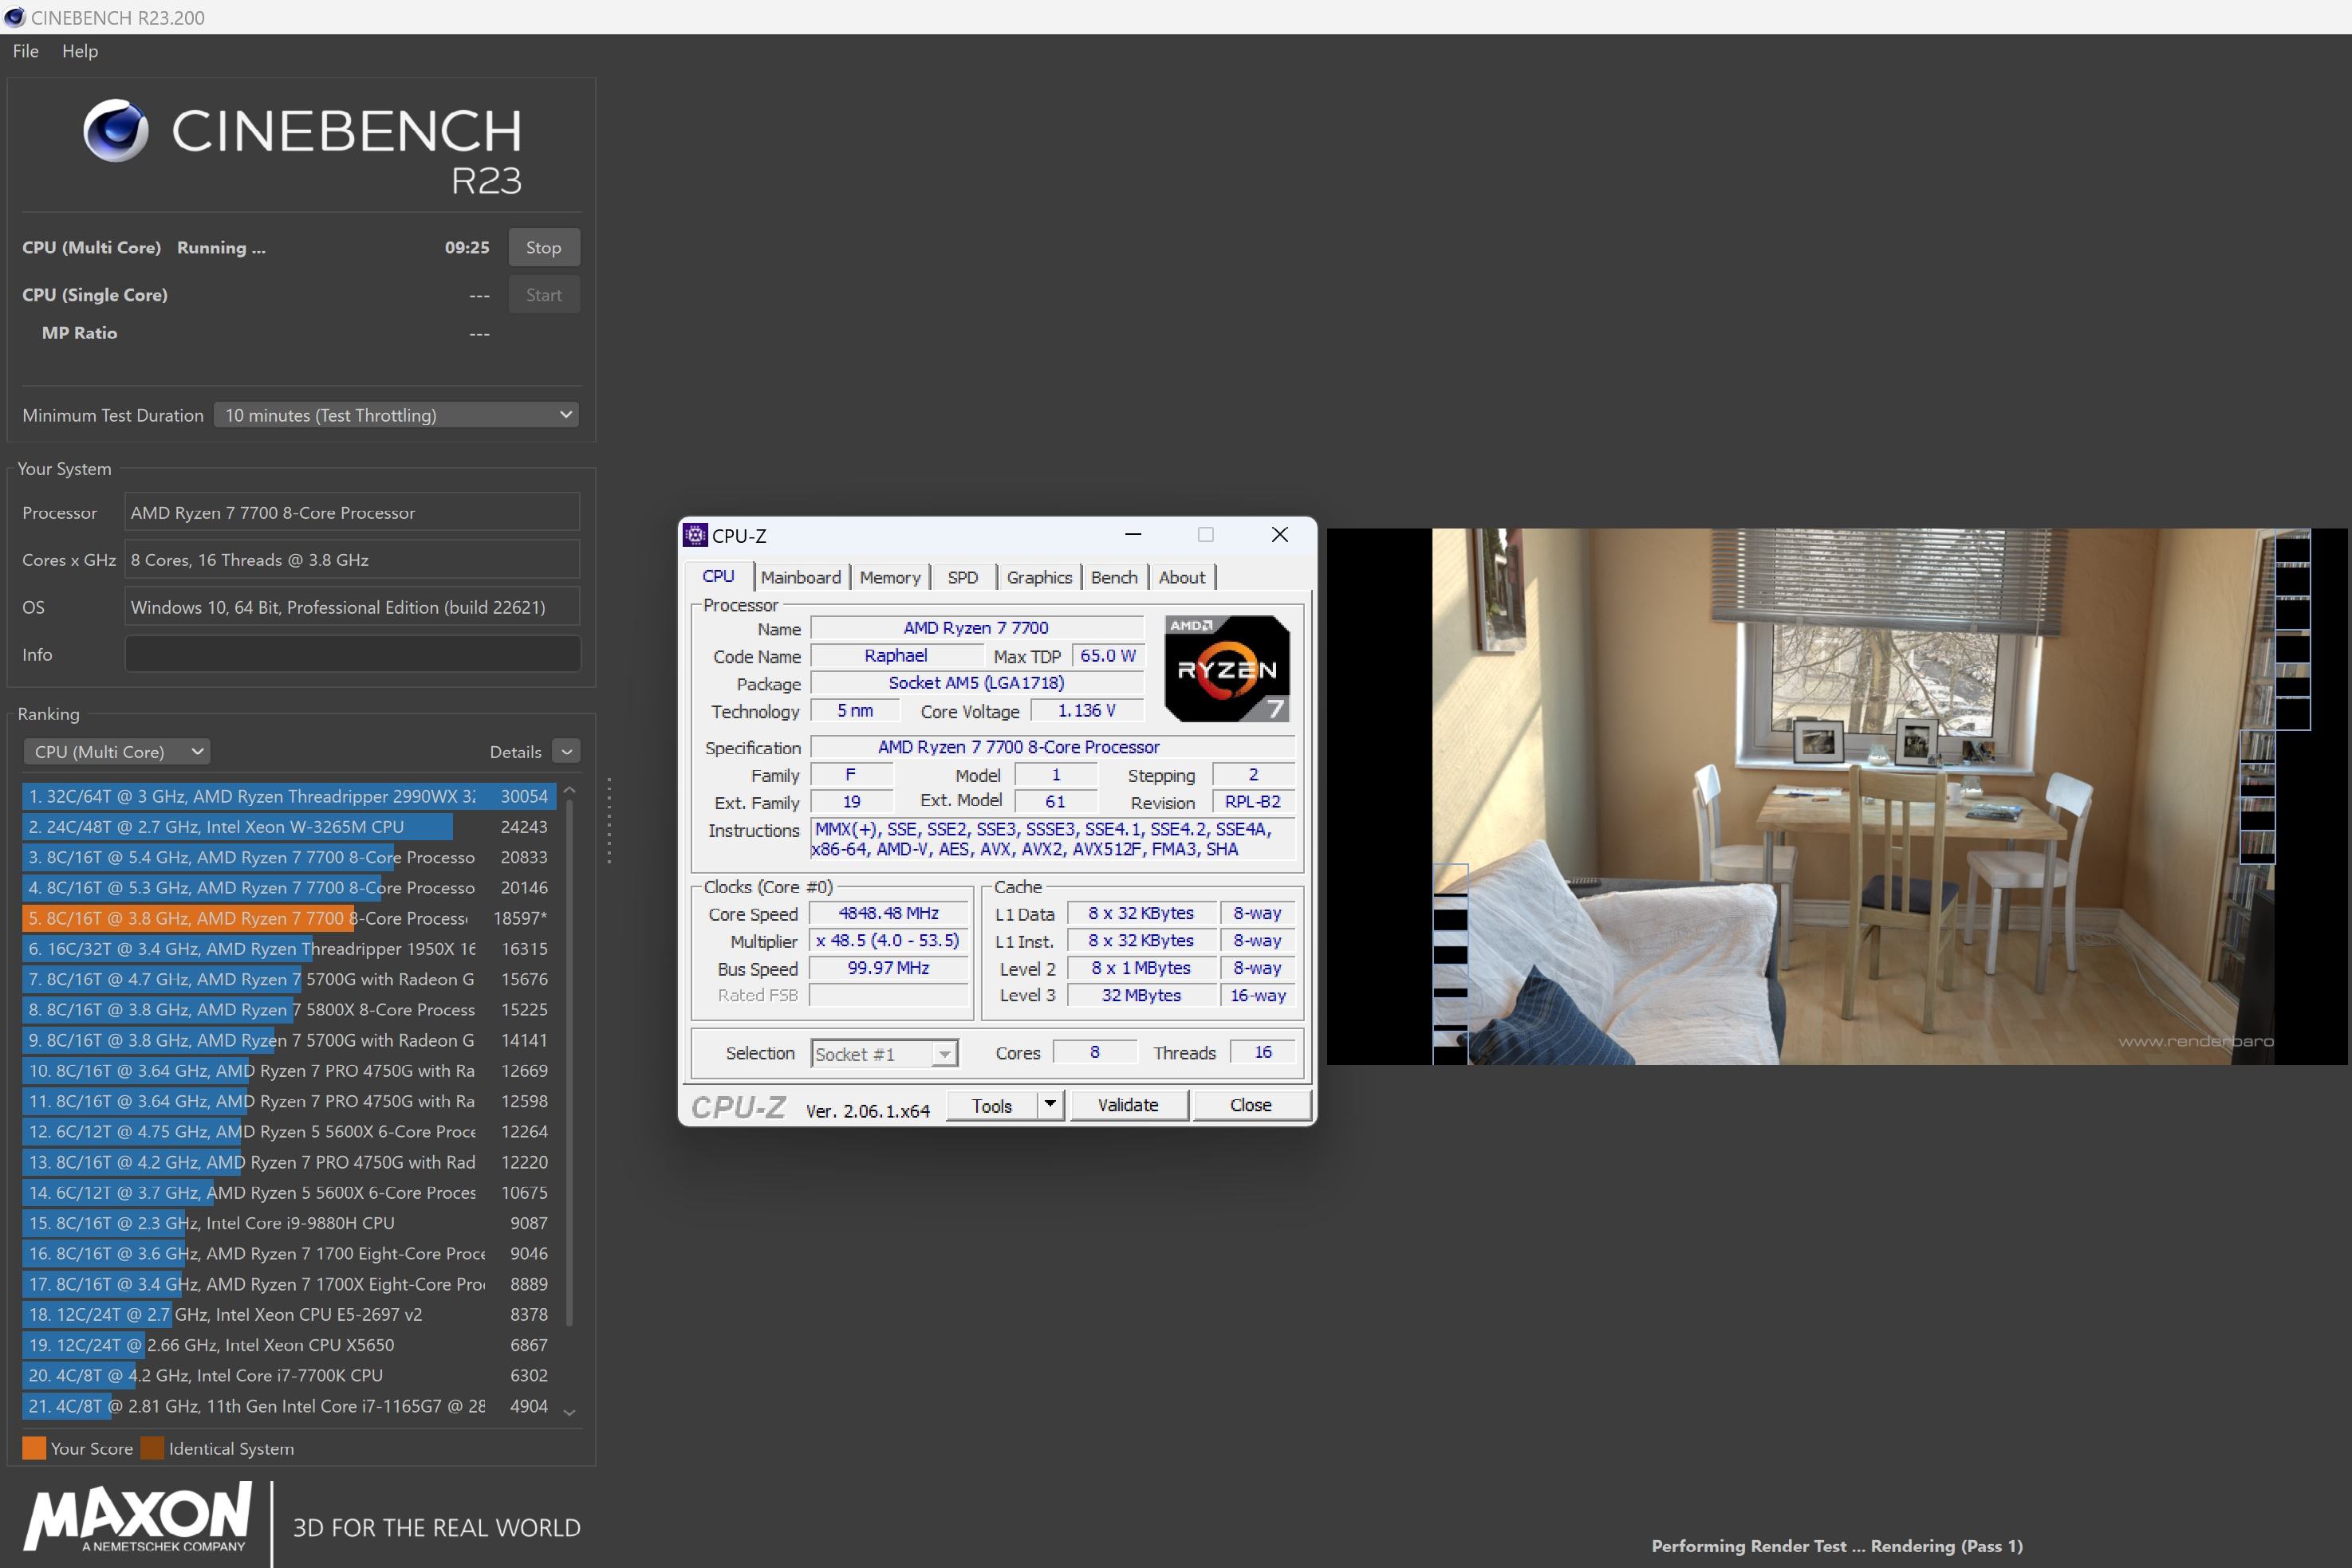This screenshot has width=2352, height=1568.
Task: Click the Validate button in CPU-Z
Action: pyautogui.click(x=1128, y=1105)
